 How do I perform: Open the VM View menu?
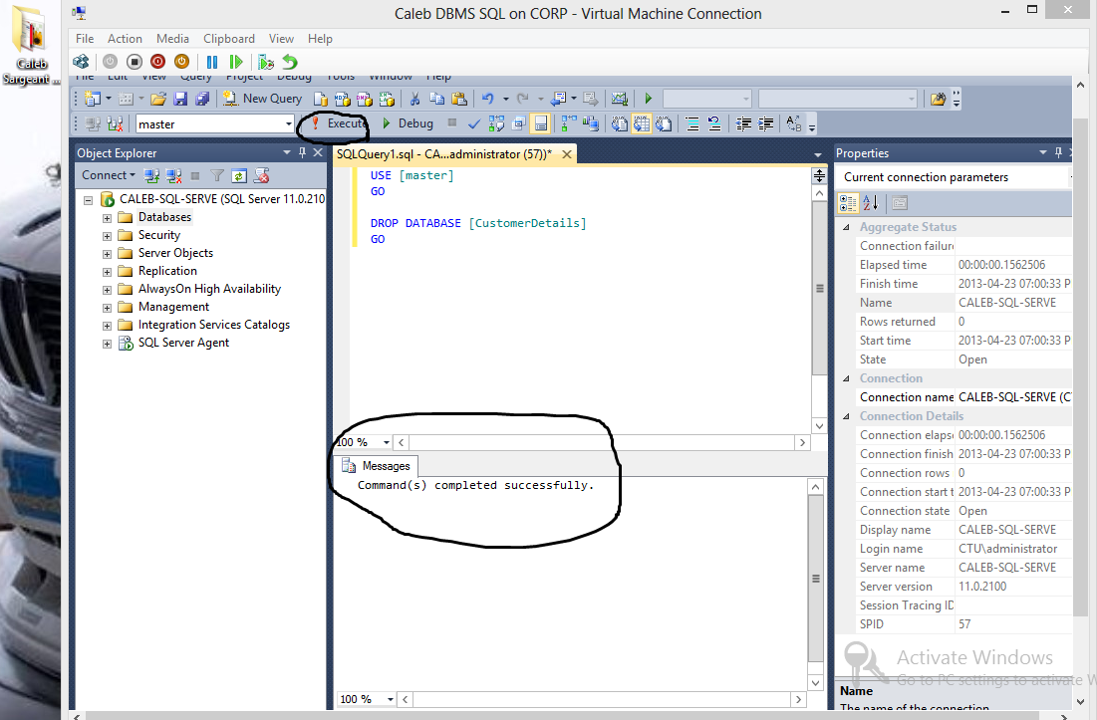(x=281, y=39)
